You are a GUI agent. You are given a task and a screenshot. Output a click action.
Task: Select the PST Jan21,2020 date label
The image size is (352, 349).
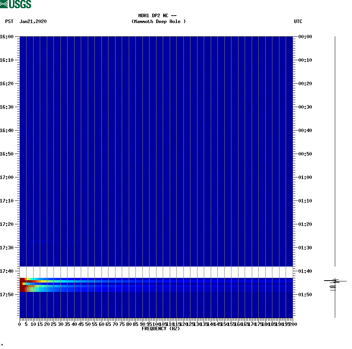26,21
